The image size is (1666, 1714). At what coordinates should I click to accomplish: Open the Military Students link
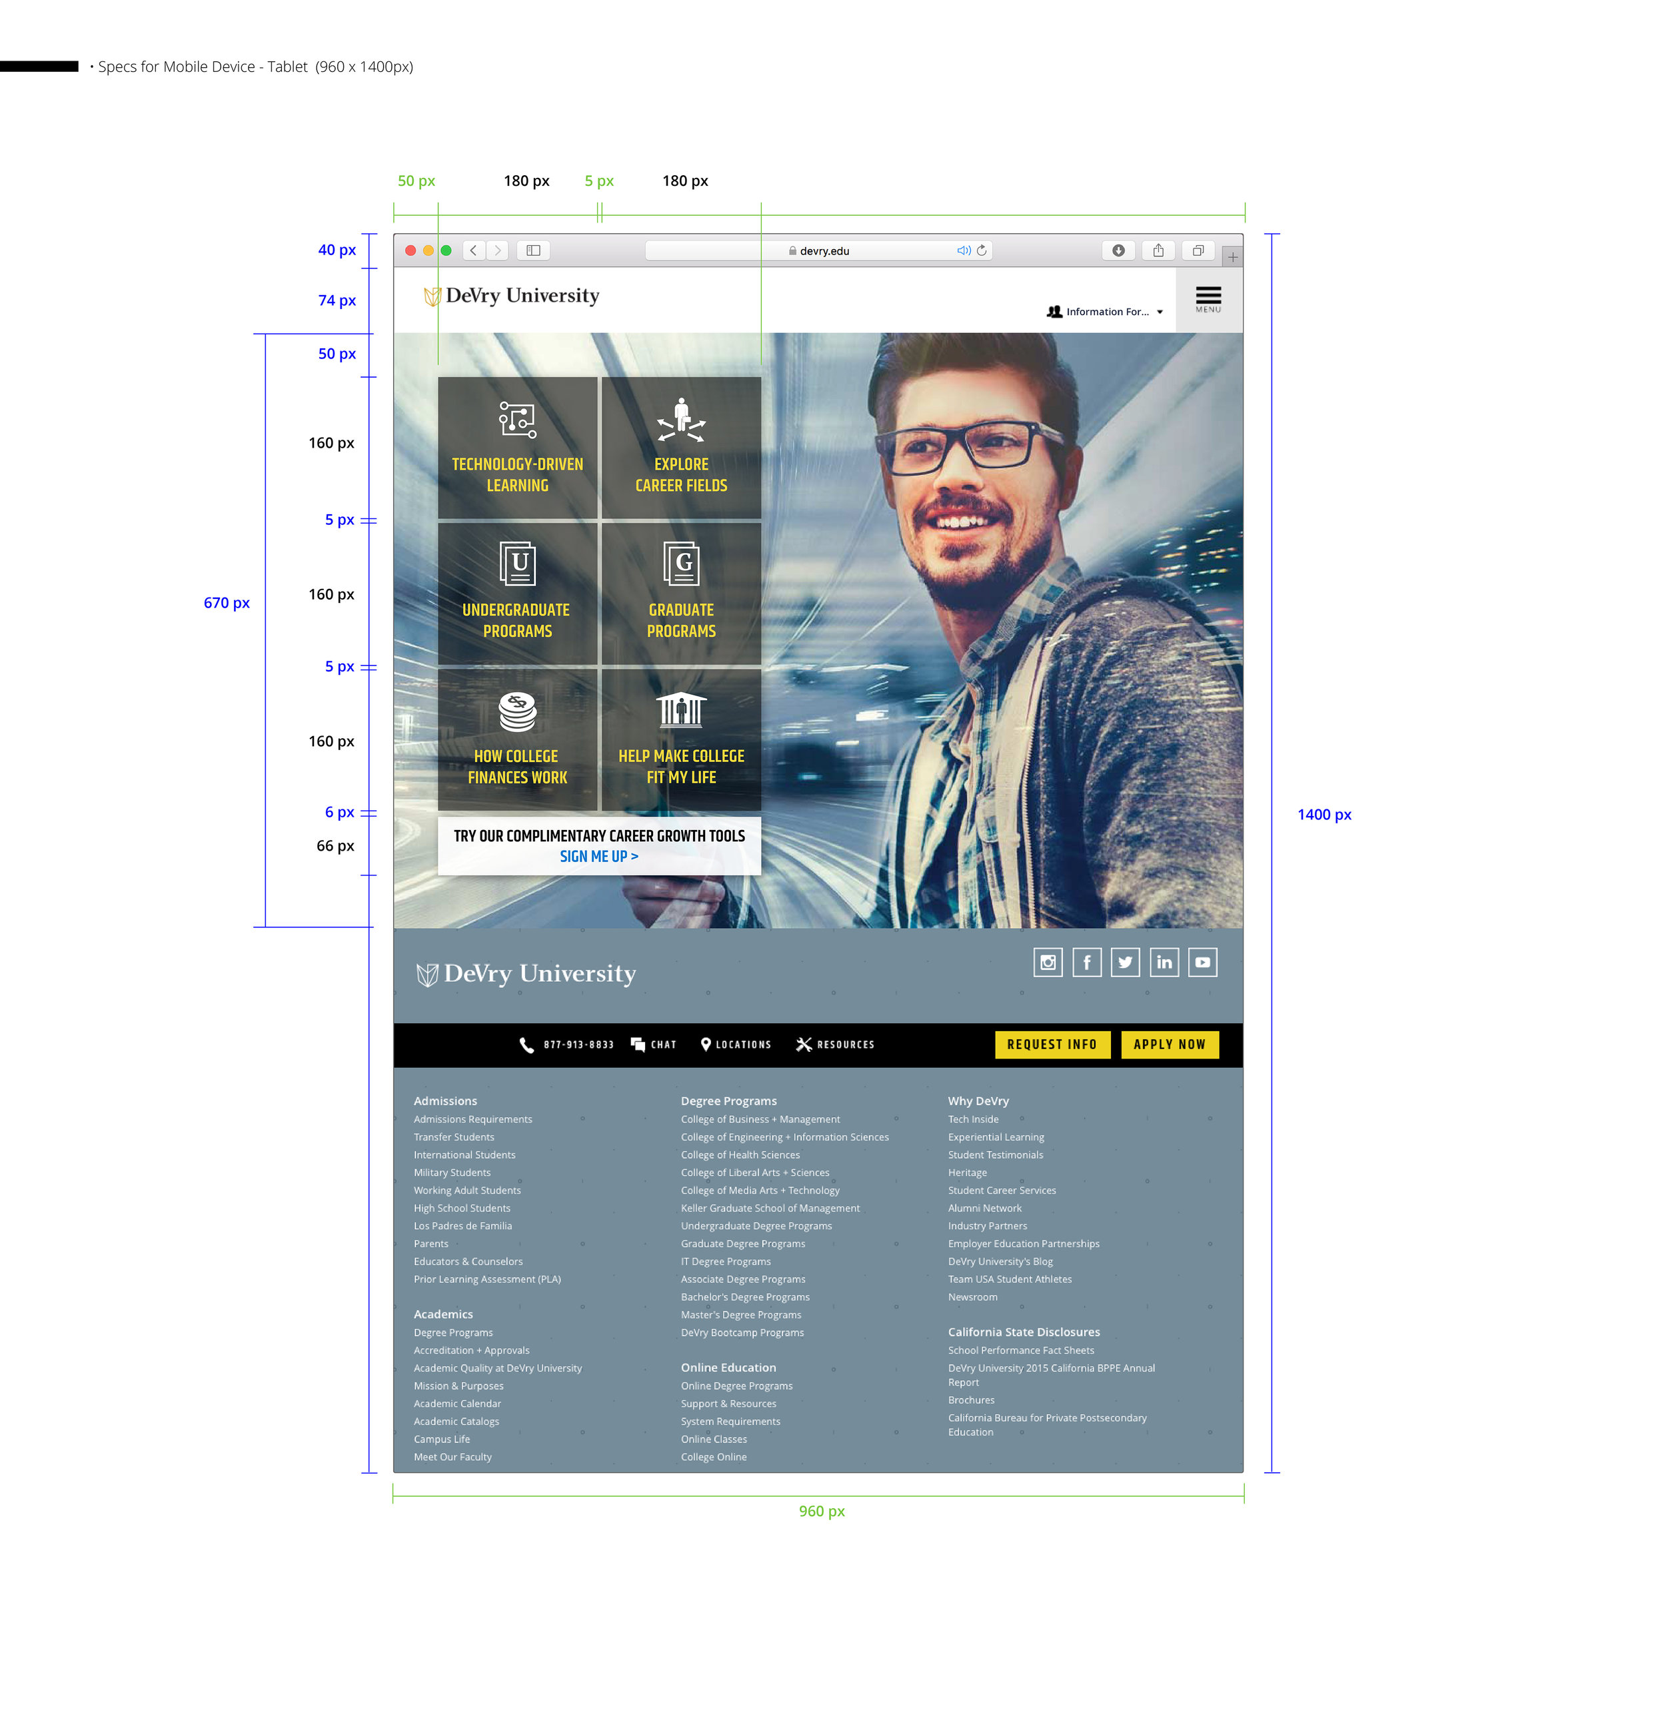(x=452, y=1172)
